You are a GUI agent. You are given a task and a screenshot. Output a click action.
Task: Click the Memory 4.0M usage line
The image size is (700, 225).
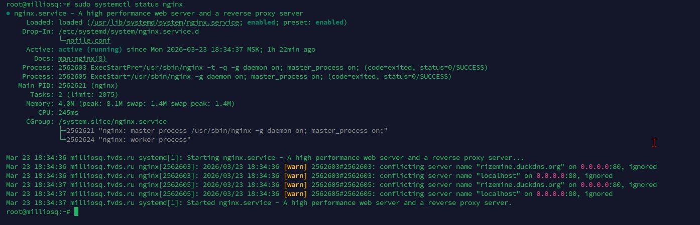pyautogui.click(x=146, y=104)
